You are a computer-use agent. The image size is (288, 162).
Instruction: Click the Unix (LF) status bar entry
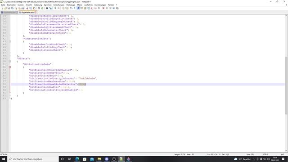tap(250, 154)
